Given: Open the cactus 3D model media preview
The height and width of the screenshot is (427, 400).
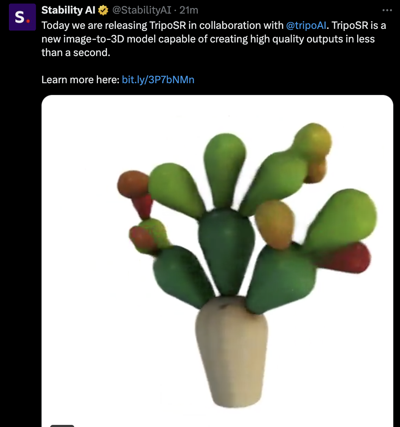Looking at the screenshot, I should click(x=217, y=261).
